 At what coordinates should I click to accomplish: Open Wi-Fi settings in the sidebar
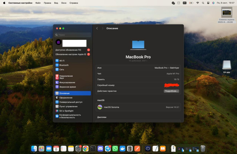click(x=73, y=61)
